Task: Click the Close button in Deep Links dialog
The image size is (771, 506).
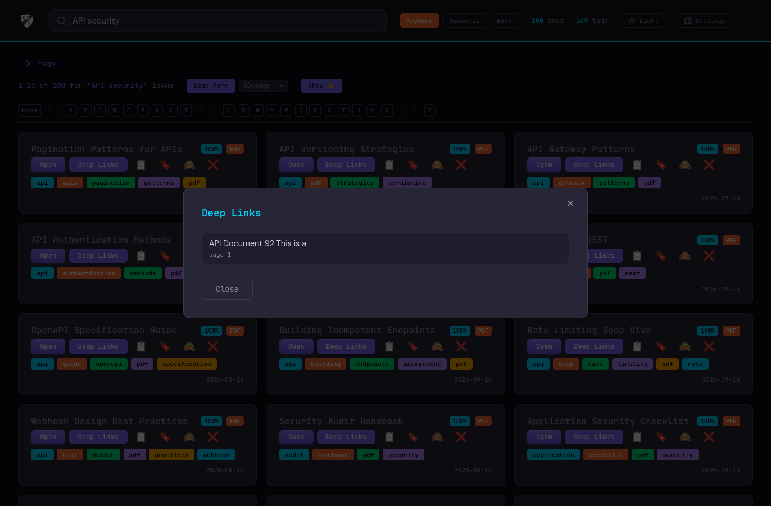Action: (227, 289)
